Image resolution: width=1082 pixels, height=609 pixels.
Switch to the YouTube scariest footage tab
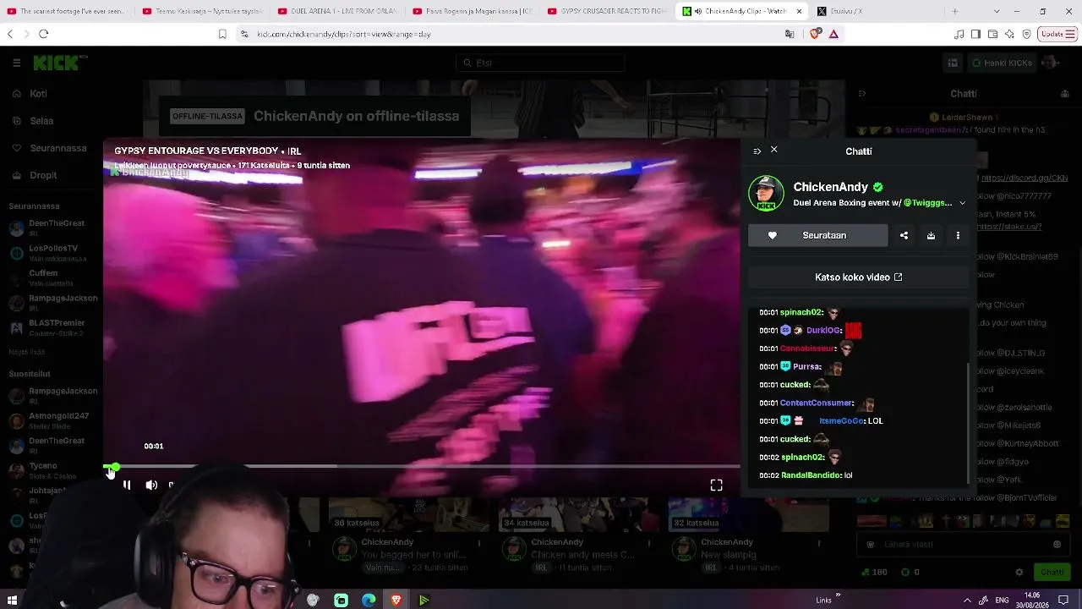click(68, 11)
